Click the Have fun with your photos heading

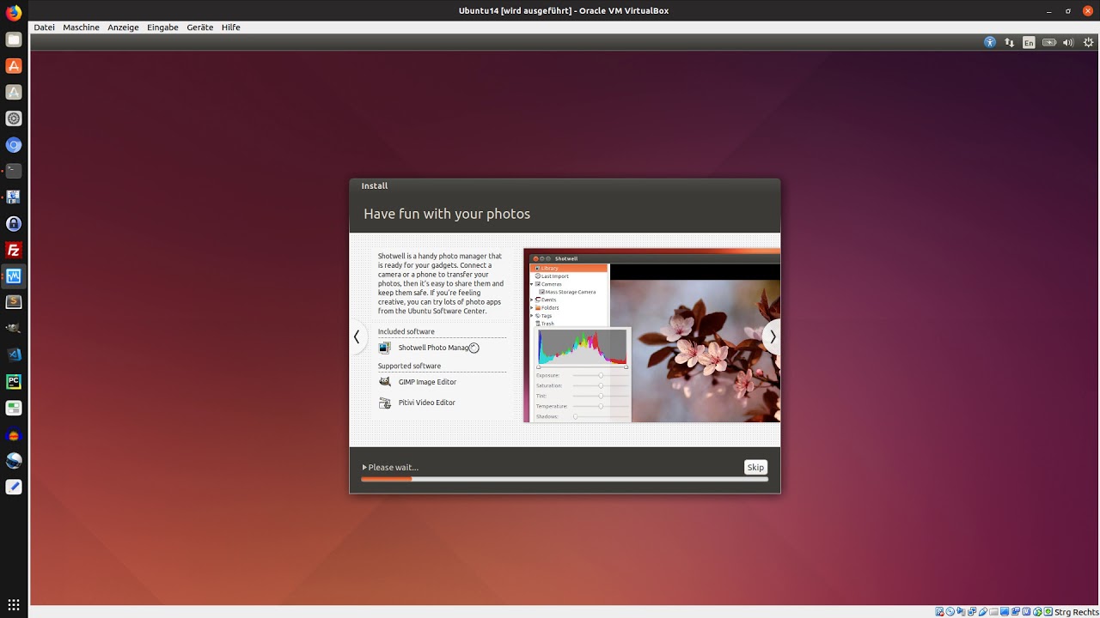click(447, 214)
